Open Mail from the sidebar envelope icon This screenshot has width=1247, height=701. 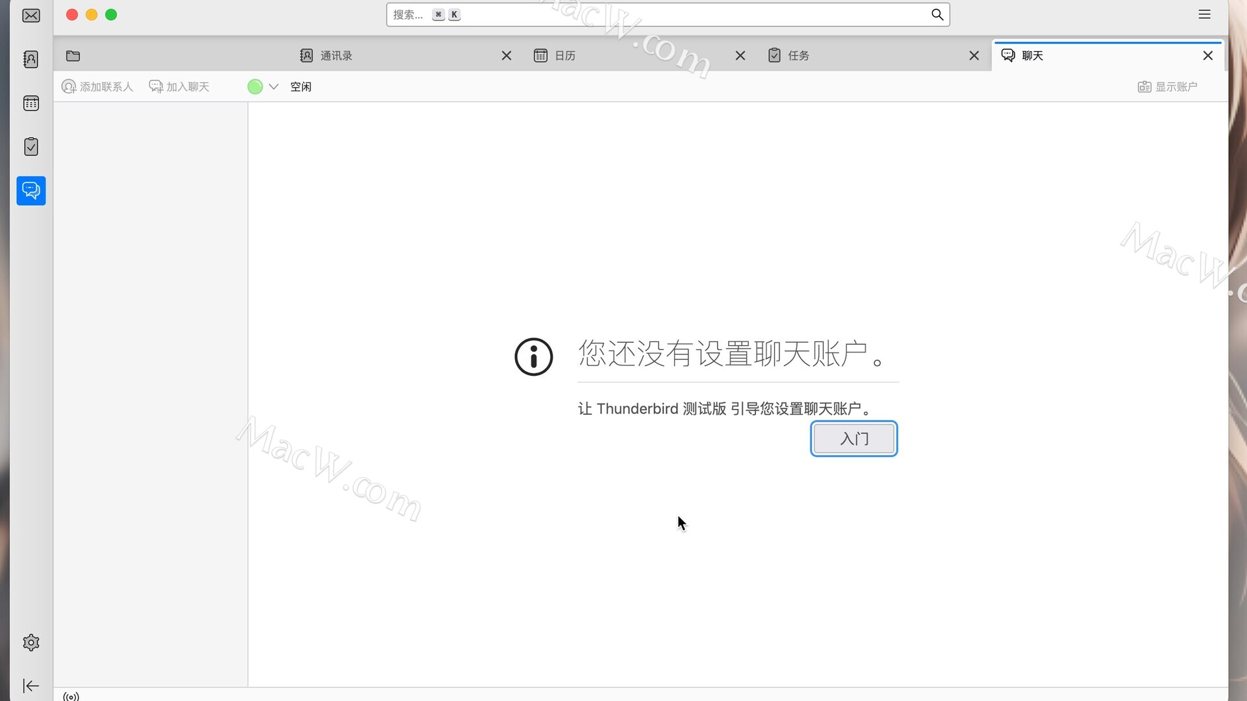31,16
